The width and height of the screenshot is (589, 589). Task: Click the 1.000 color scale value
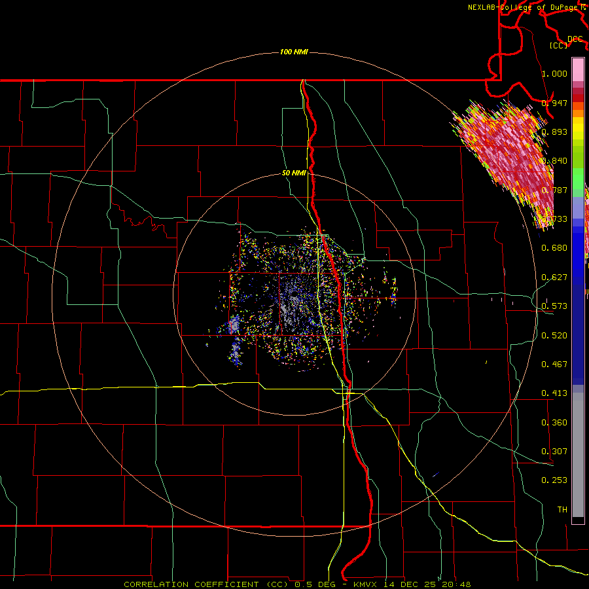point(554,73)
